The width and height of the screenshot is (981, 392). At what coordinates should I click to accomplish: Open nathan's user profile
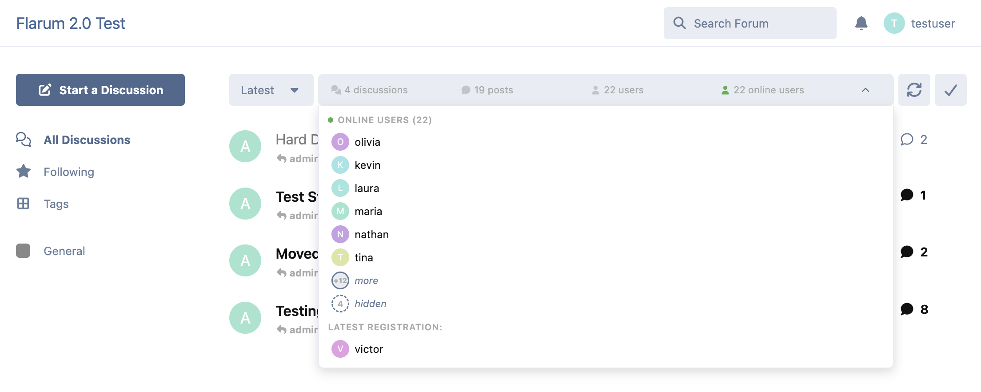pyautogui.click(x=371, y=234)
